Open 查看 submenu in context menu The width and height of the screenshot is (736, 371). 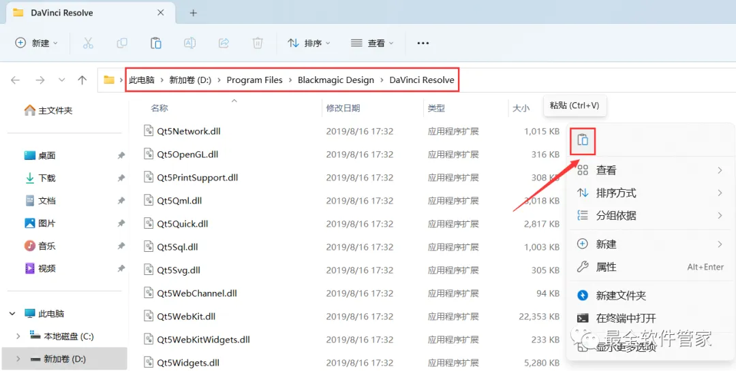click(x=651, y=170)
